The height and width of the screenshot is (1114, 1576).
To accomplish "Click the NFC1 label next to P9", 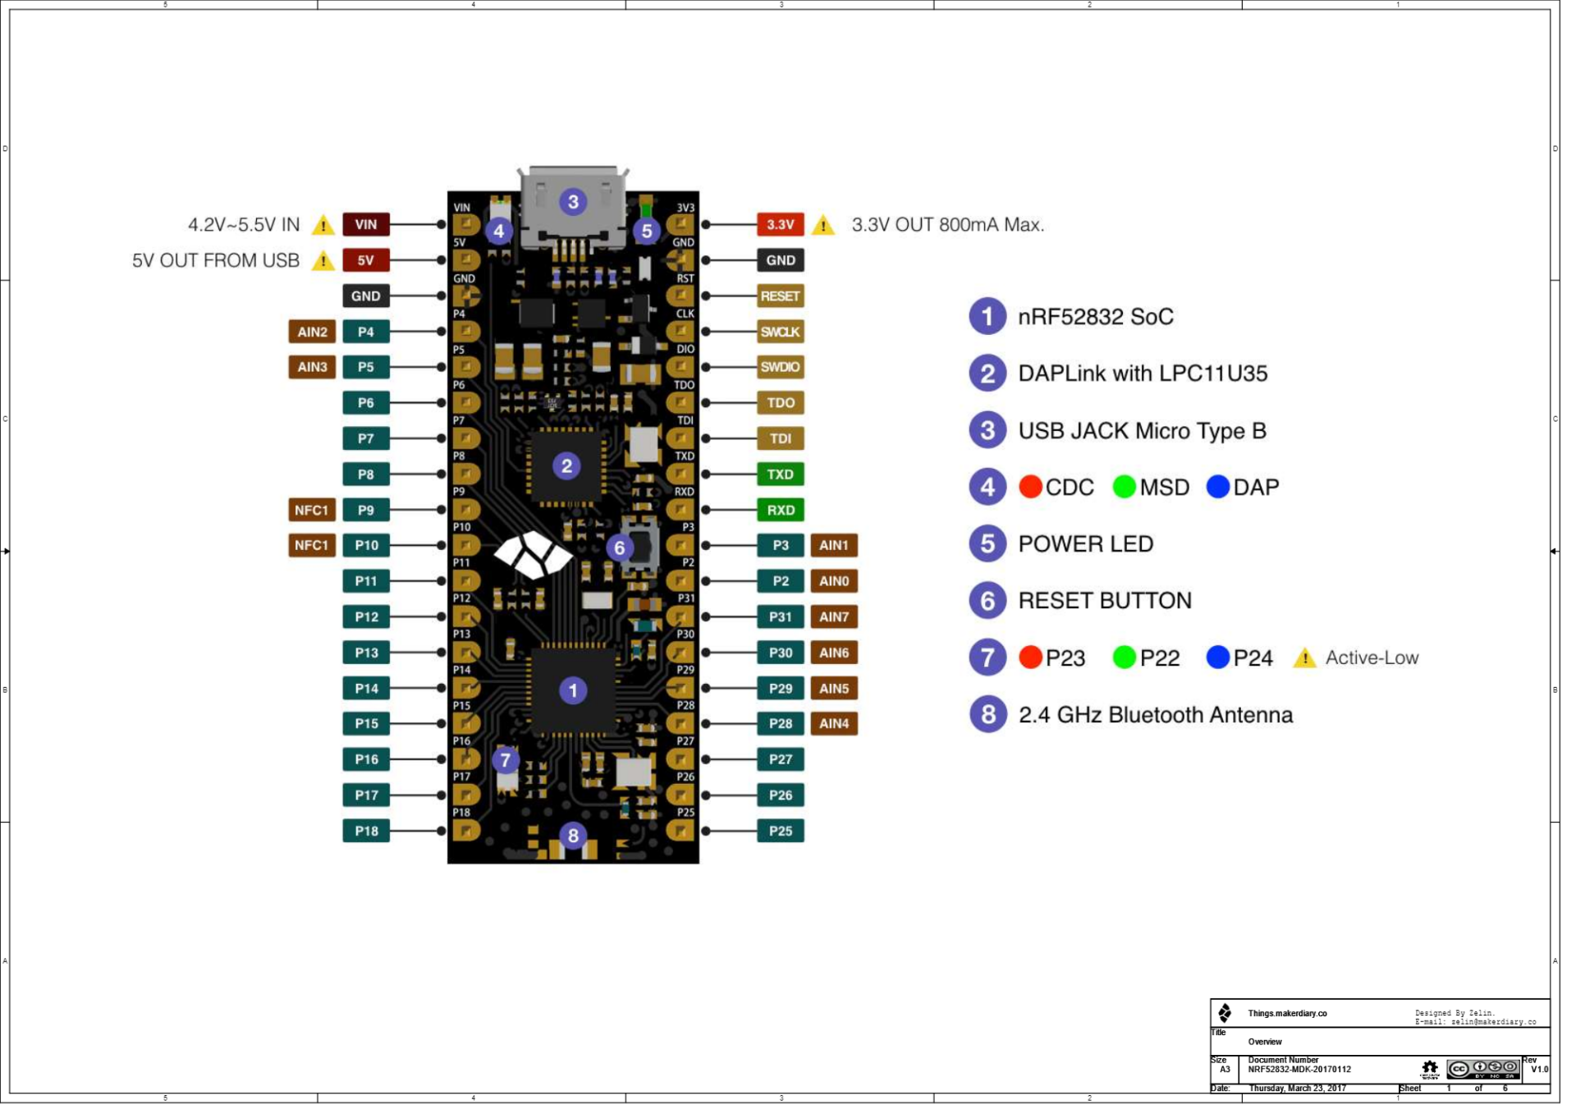I will 312,510.
